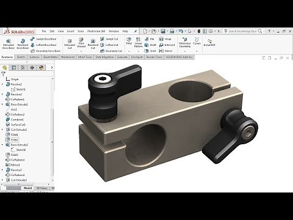The width and height of the screenshot is (293, 220).
Task: Pick the Boundary Cut command
Action: point(111,51)
